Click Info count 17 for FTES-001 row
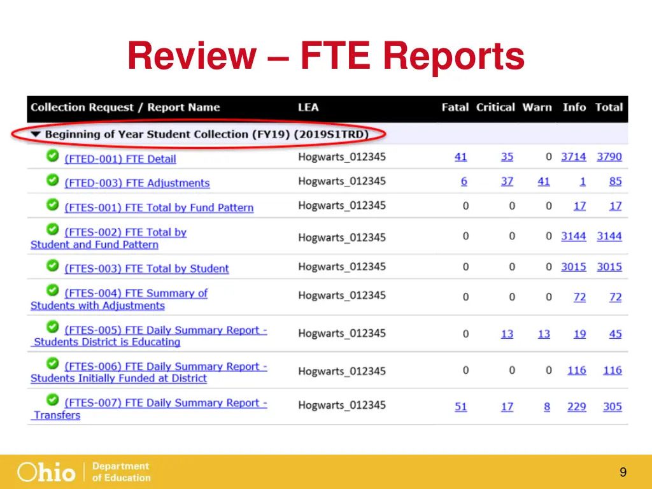 coord(580,206)
